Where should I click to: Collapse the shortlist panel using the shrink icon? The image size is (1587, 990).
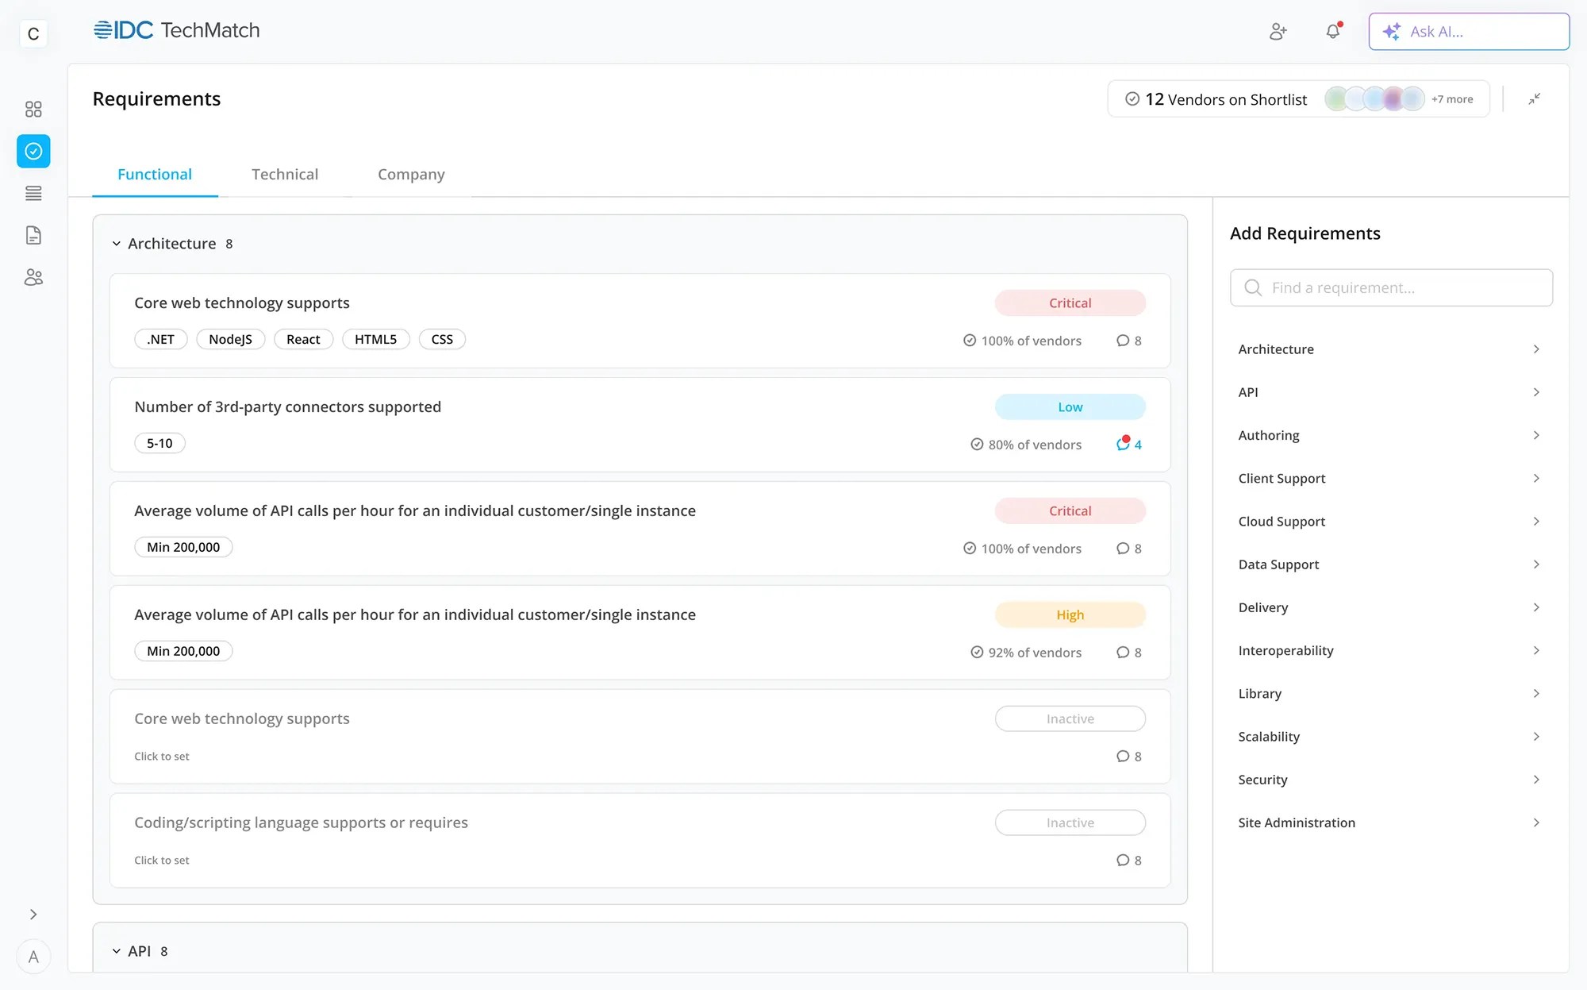click(1534, 98)
